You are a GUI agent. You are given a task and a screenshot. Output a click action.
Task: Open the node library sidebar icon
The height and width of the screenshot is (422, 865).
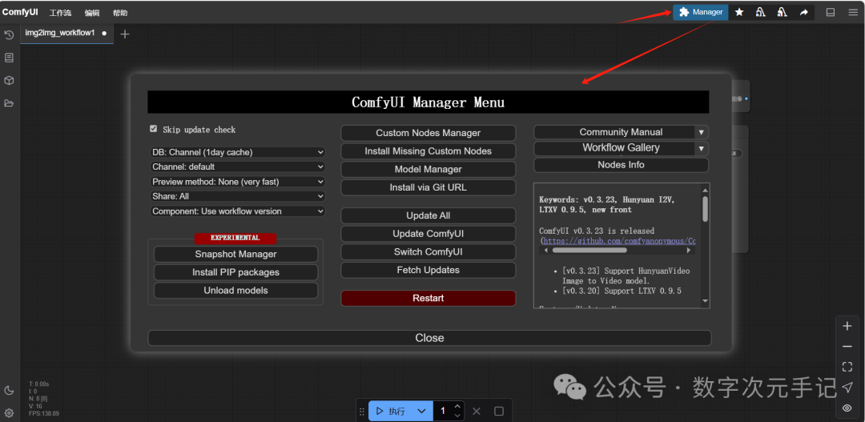pos(9,58)
